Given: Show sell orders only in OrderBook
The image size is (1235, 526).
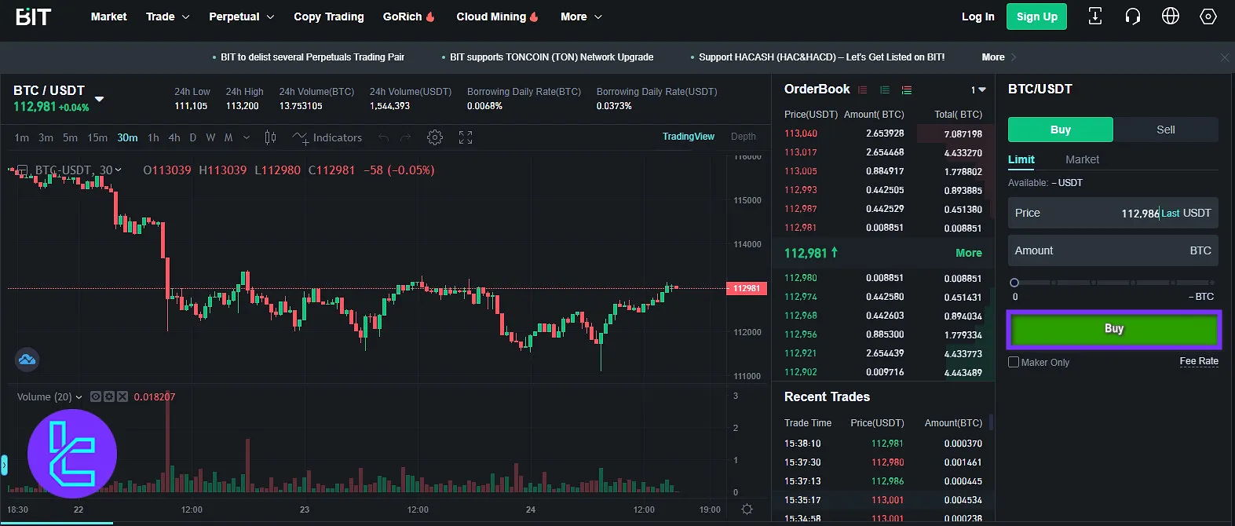Looking at the screenshot, I should 863,90.
